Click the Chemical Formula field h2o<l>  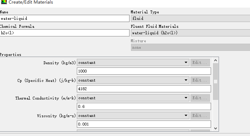coord(65,33)
